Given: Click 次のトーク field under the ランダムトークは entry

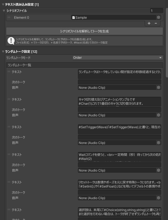Looking at the screenshot, I should pos(120,82).
